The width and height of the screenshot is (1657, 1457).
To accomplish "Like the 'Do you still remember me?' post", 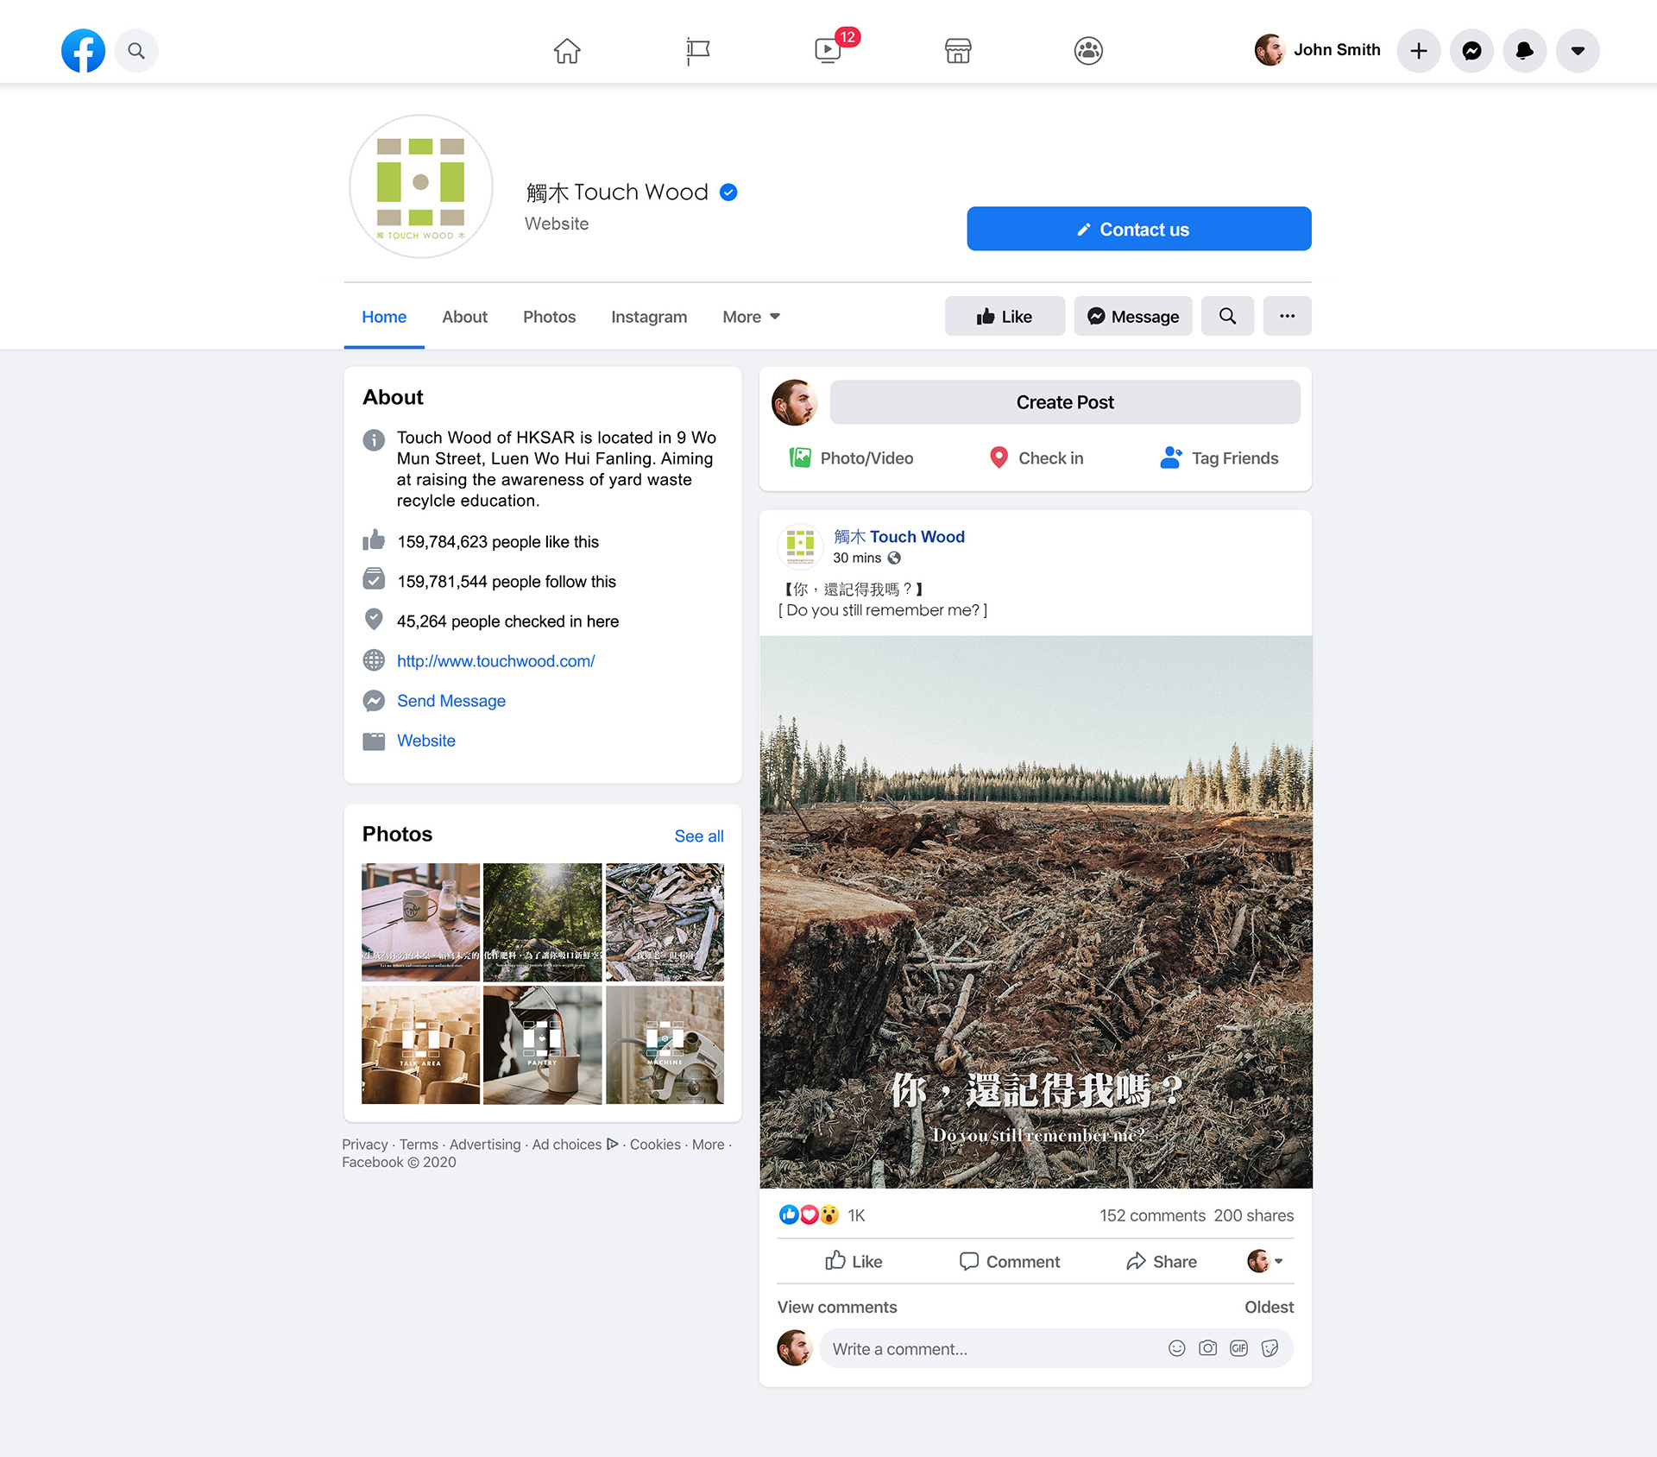I will [853, 1261].
